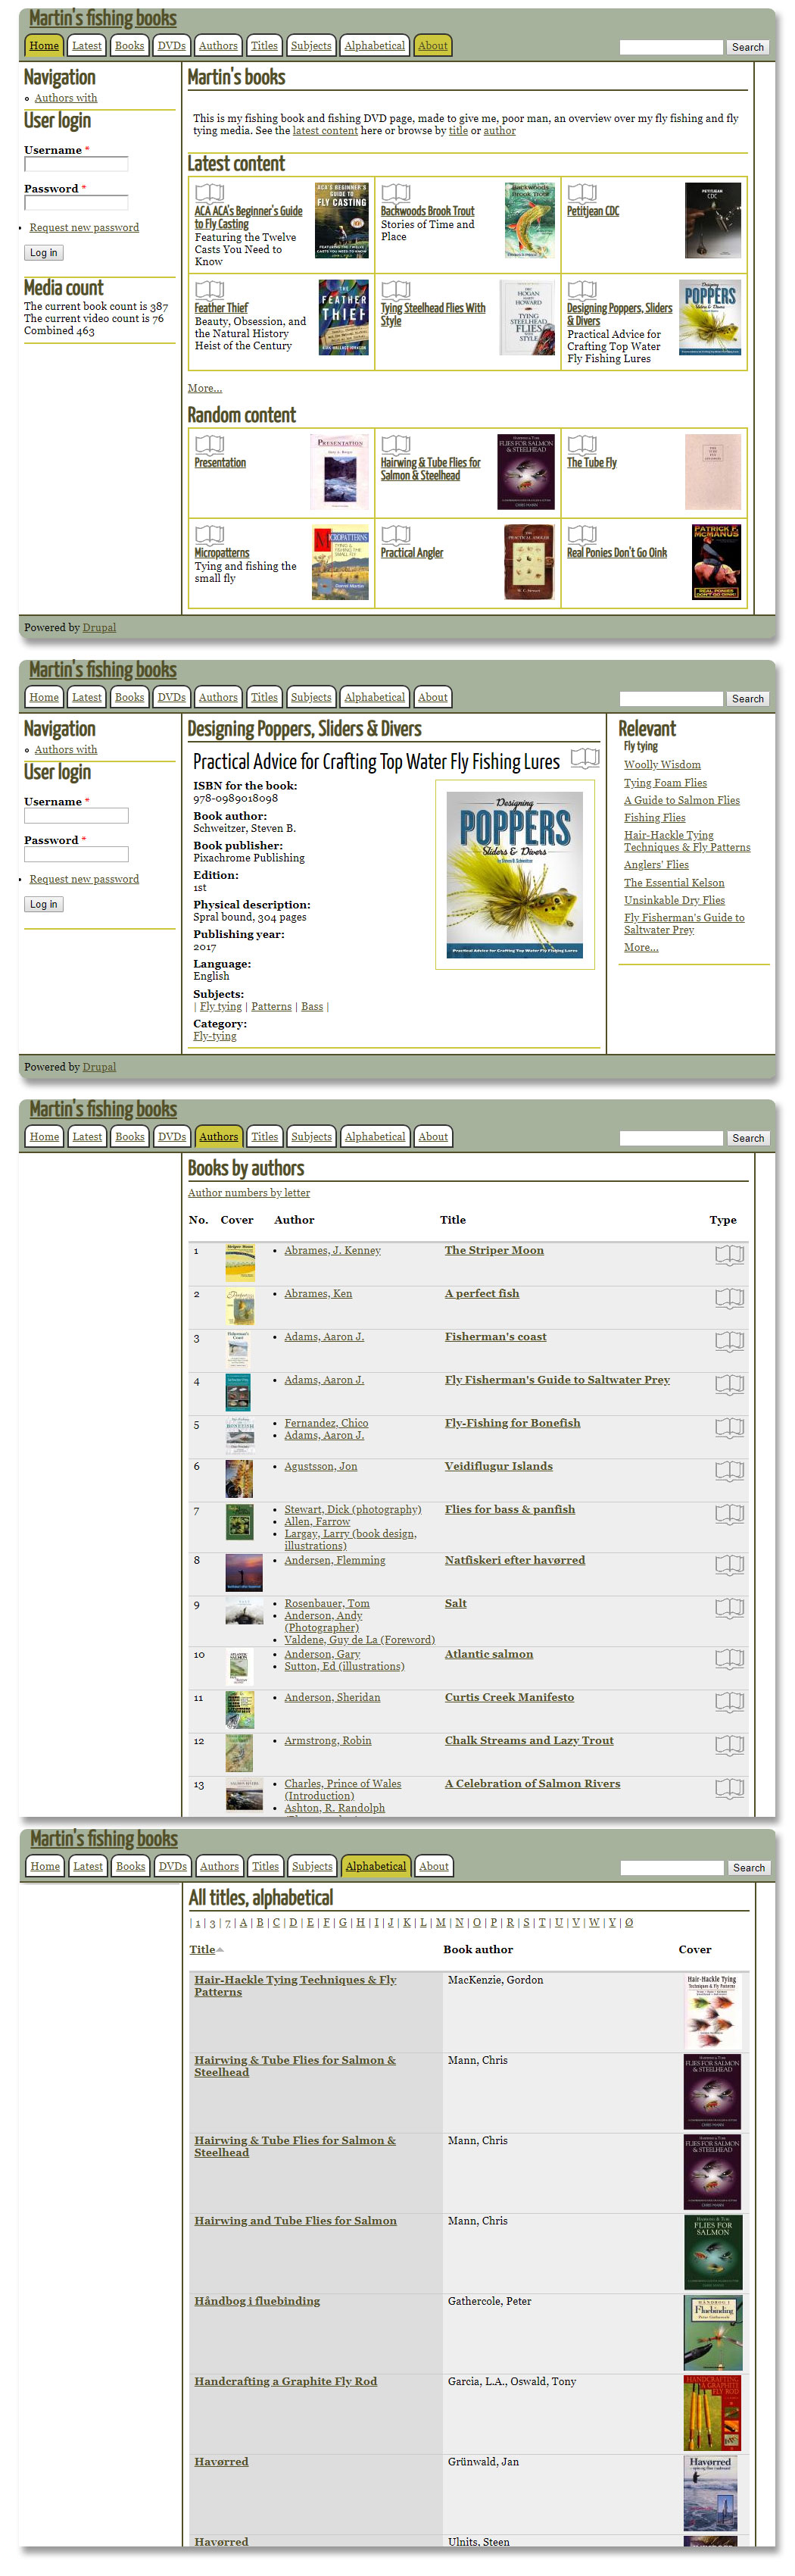Viewport: 795px width, 2576px height.
Task: Follow the More link under Latest content
Action: pos(204,388)
